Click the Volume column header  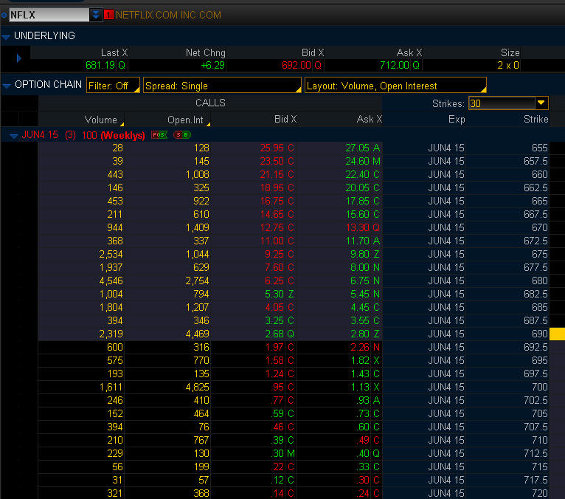pos(101,120)
